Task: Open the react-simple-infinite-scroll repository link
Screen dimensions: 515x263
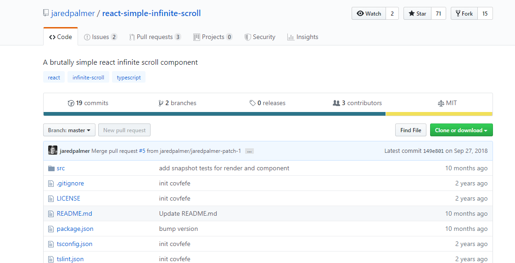Action: [x=151, y=13]
